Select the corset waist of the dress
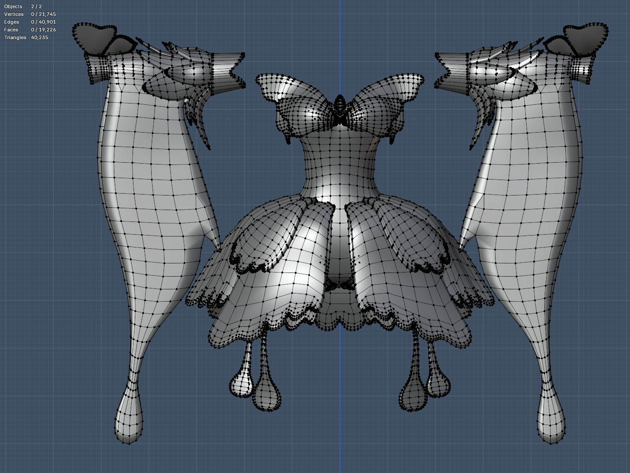630x473 pixels. coord(339,164)
